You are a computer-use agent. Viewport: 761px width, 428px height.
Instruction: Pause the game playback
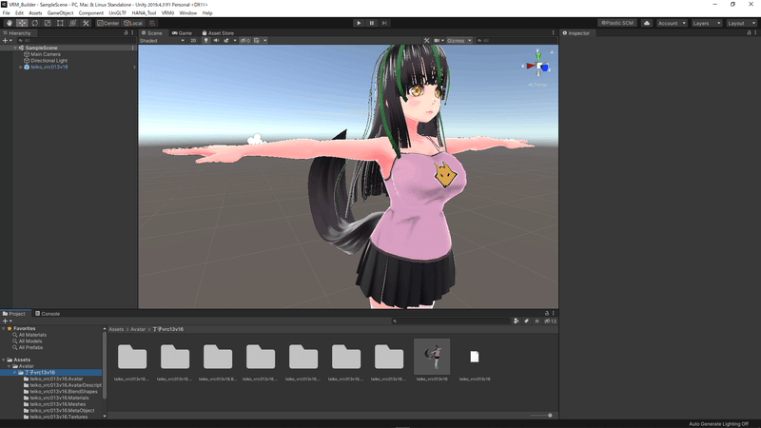pos(372,23)
